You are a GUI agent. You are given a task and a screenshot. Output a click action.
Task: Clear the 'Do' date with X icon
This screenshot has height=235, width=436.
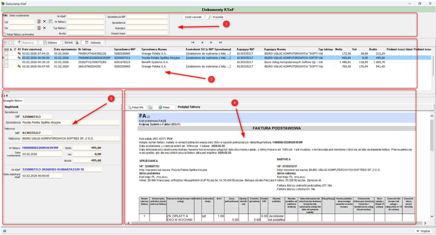(44, 28)
